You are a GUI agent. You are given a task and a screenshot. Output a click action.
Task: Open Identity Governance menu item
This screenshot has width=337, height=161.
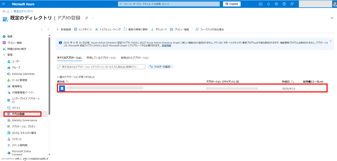click(24, 120)
